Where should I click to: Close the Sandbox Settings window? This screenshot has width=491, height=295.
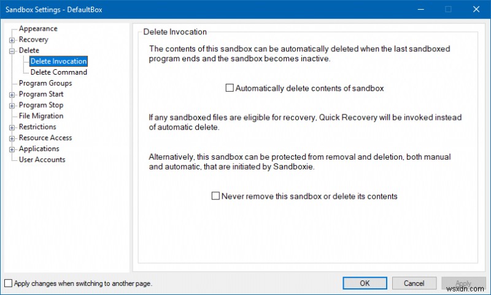point(476,9)
